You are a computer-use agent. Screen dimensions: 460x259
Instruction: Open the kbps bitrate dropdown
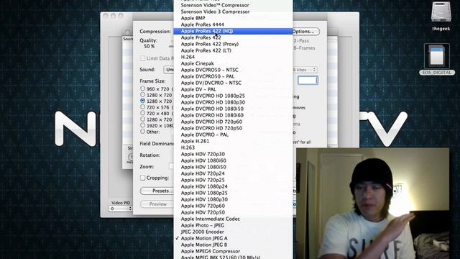[x=305, y=70]
